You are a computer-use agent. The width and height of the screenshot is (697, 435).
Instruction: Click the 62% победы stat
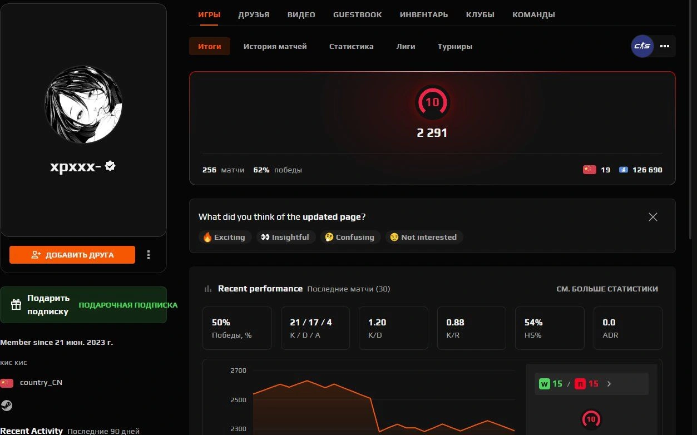click(278, 170)
